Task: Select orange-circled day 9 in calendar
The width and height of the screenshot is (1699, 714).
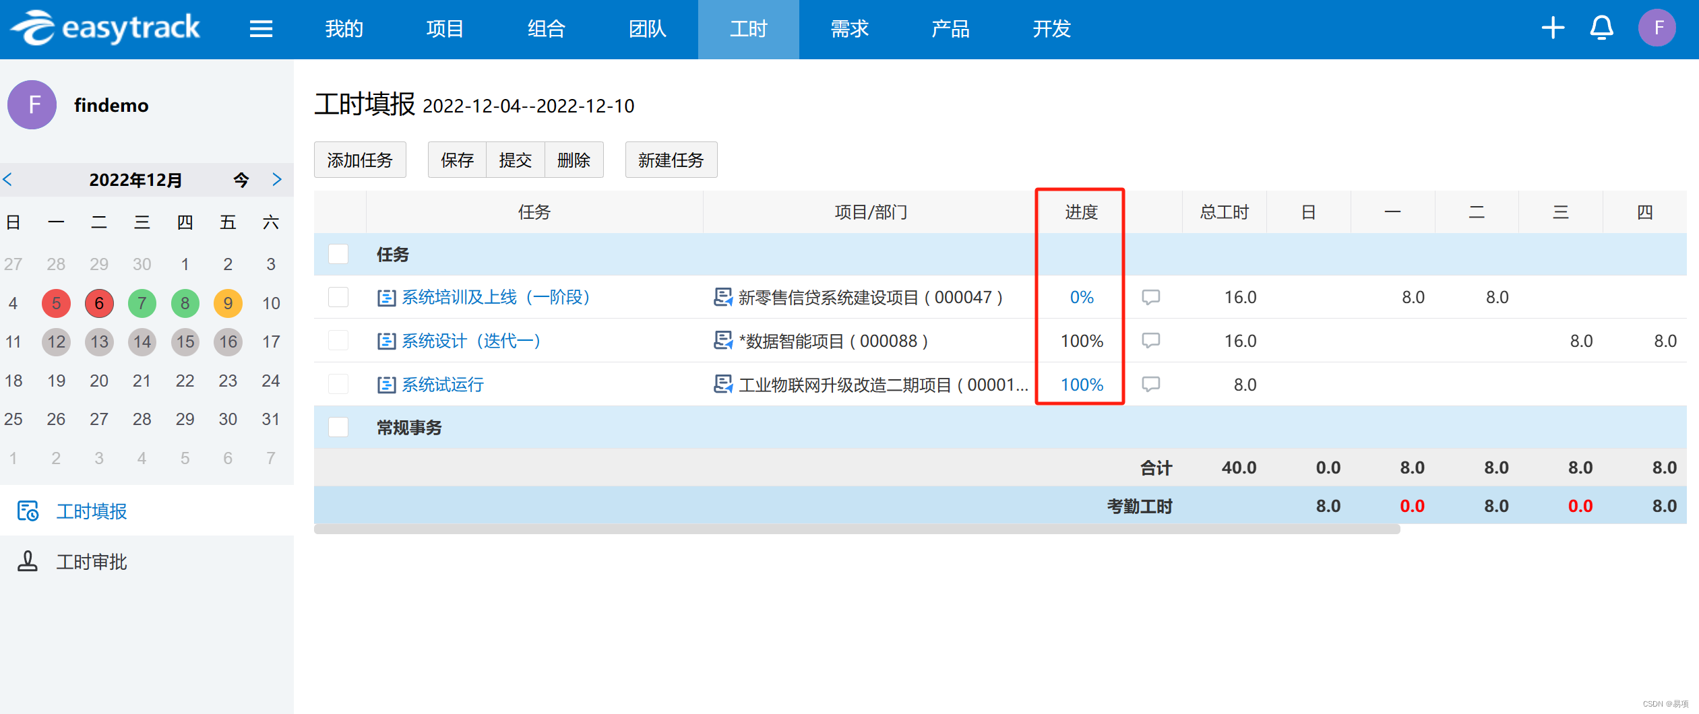Action: (228, 304)
